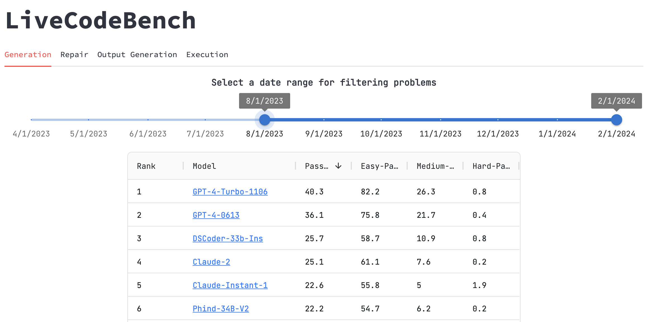Viewport: 649px width, 322px height.
Task: Click the Hard-Pass column header
Action: click(491, 166)
